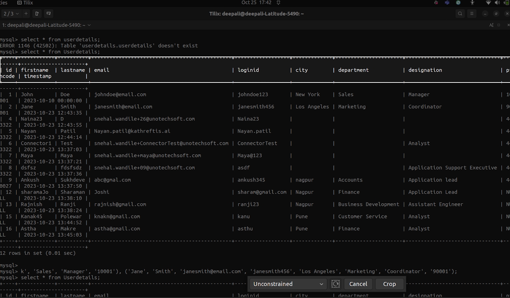Expand the terminal title deepali@deepali-Latitude-5490 dropdown
510x298 pixels.
(x=46, y=25)
